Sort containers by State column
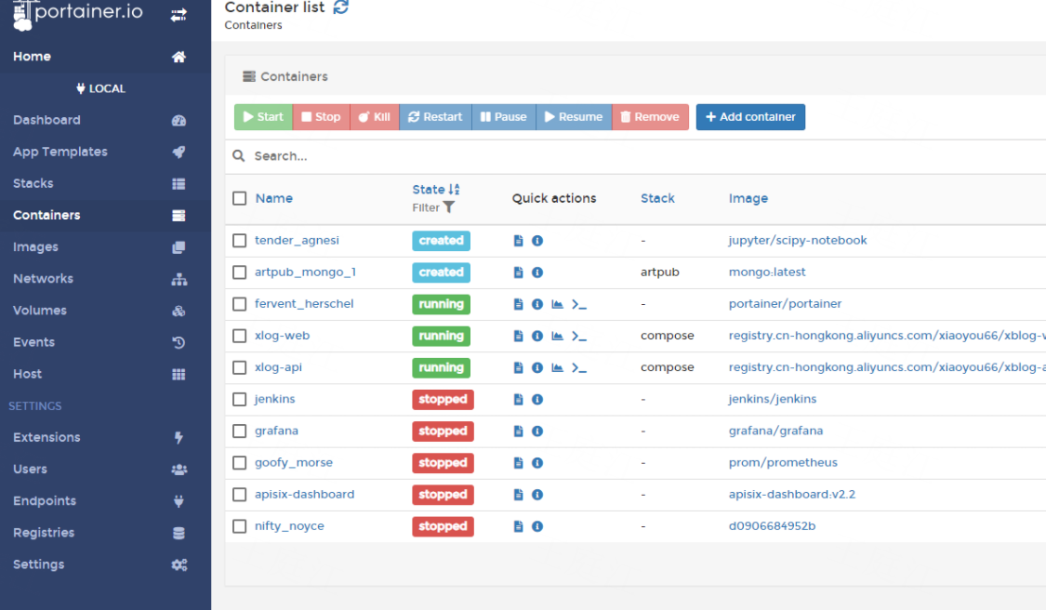 click(436, 190)
